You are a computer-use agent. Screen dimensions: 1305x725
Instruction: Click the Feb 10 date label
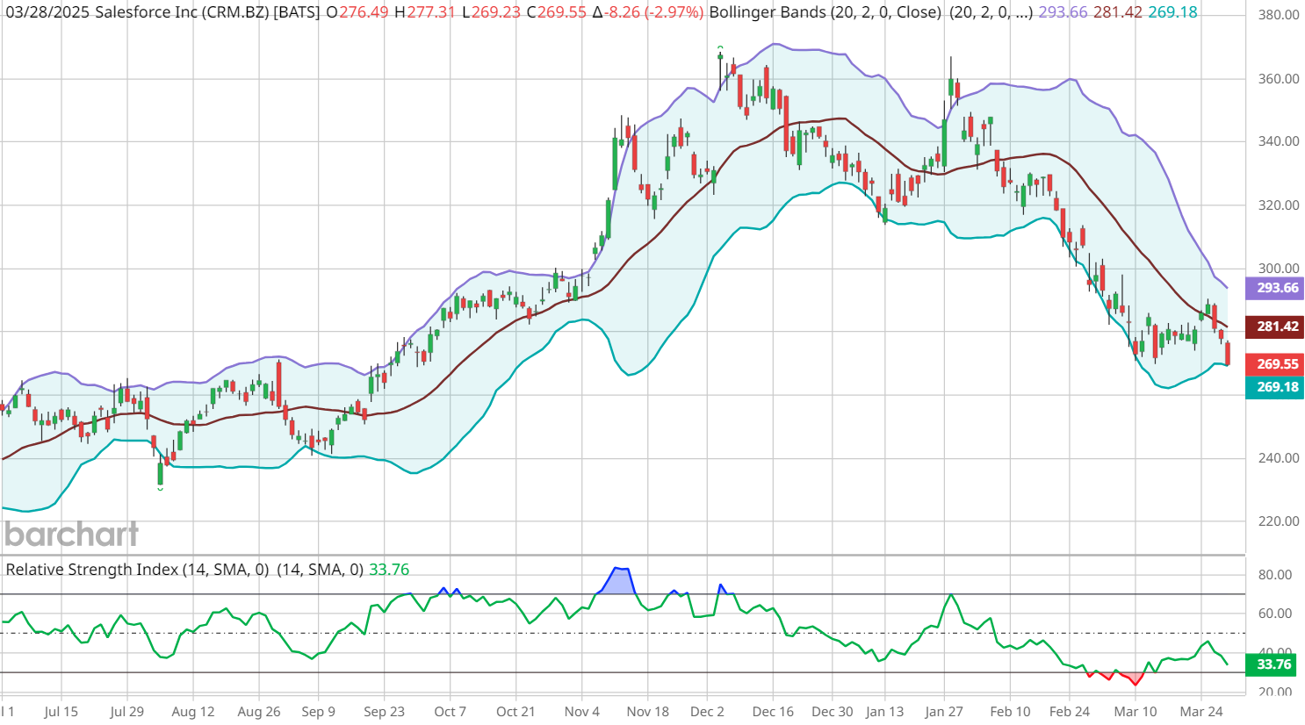coord(1010,712)
